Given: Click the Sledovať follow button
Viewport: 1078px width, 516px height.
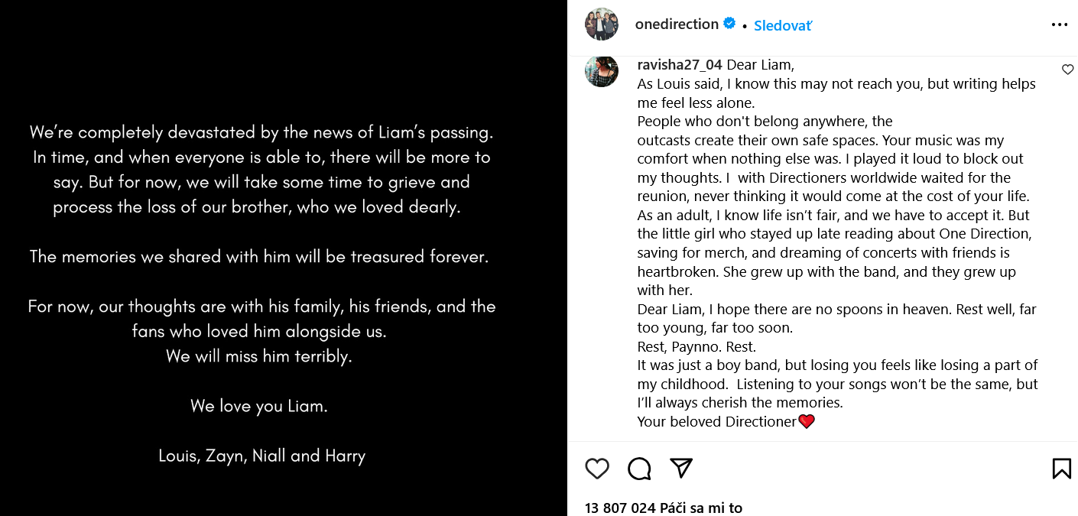Looking at the screenshot, I should pos(783,25).
